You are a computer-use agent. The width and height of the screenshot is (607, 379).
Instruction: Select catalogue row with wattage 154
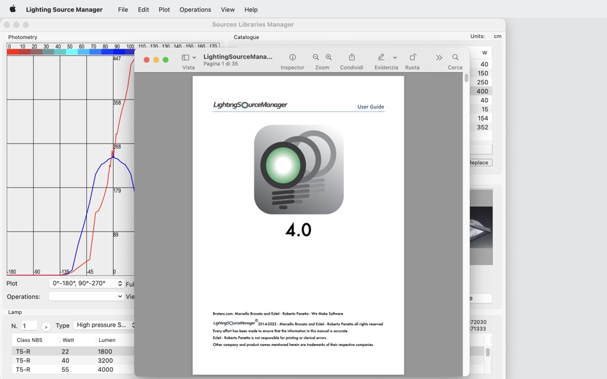coord(480,118)
